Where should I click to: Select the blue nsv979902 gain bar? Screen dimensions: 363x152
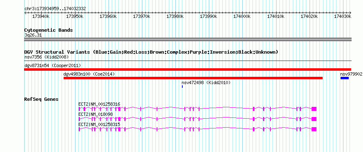(x=345, y=78)
